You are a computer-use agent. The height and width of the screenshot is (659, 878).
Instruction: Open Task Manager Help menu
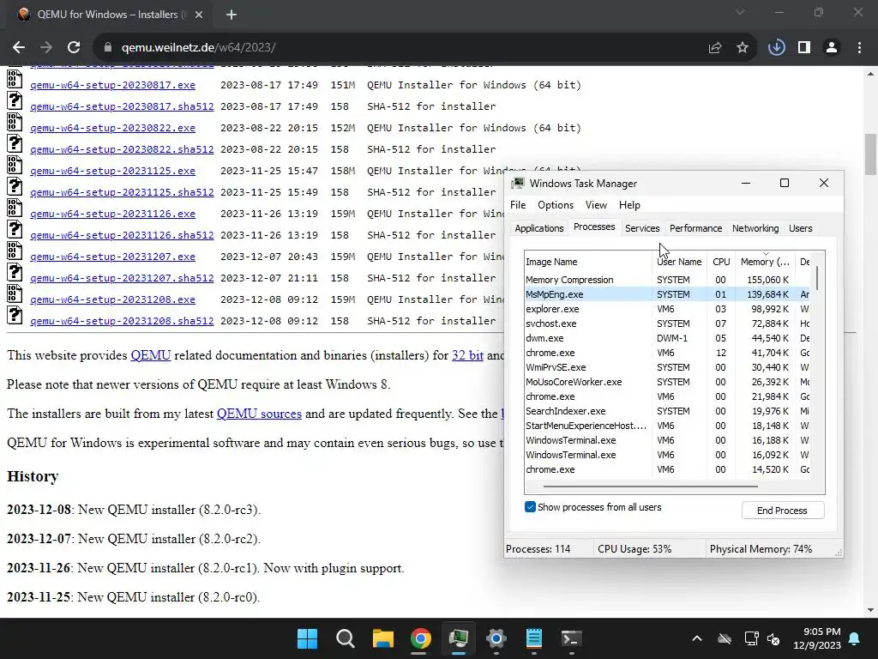tap(629, 205)
